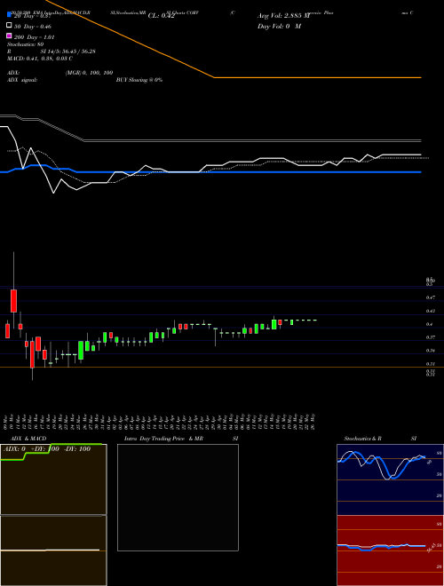
Task: Click the 'ADX signal:' label
Action: (x=22, y=80)
